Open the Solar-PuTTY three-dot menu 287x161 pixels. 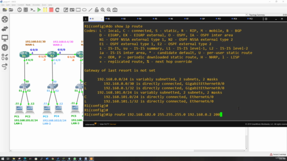coord(86,19)
